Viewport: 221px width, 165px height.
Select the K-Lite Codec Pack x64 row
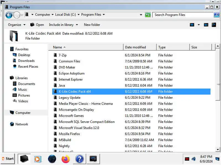coord(131,92)
